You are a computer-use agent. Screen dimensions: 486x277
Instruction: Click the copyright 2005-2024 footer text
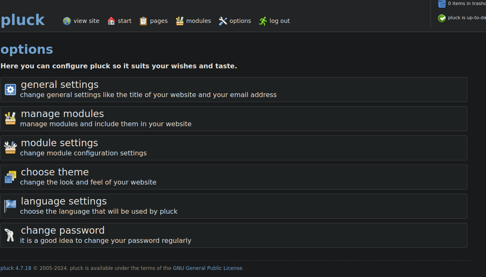click(x=51, y=268)
